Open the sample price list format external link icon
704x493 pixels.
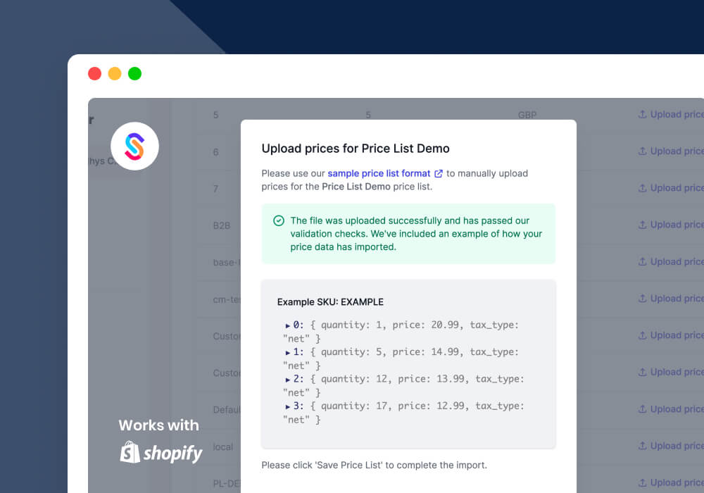click(439, 173)
